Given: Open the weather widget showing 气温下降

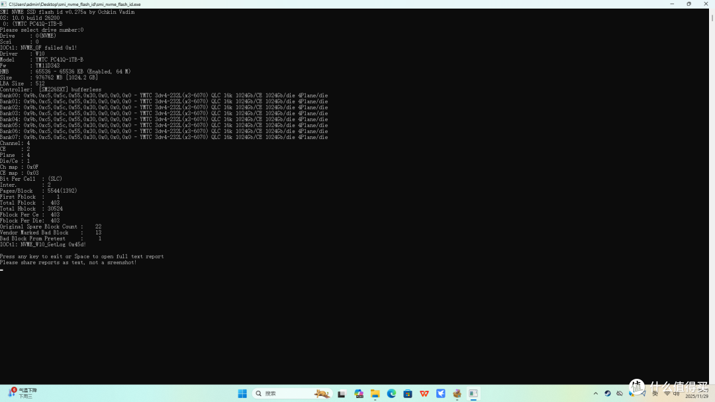Looking at the screenshot, I should pos(23,393).
